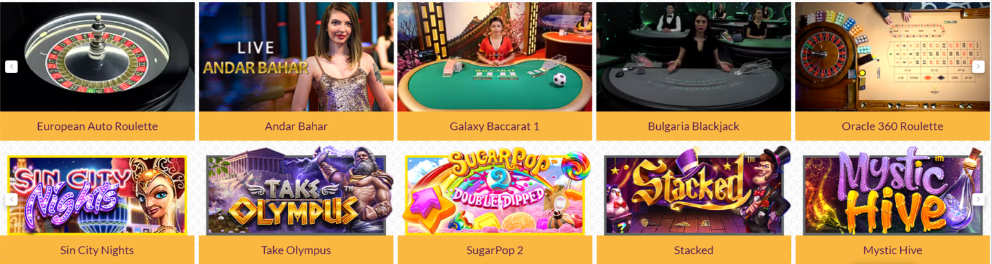Click the Galaxy Baccarat 1 title label

[495, 127]
